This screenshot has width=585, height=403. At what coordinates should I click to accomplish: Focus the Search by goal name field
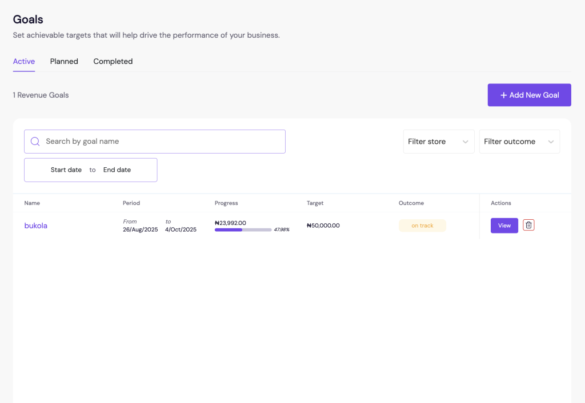(163, 142)
